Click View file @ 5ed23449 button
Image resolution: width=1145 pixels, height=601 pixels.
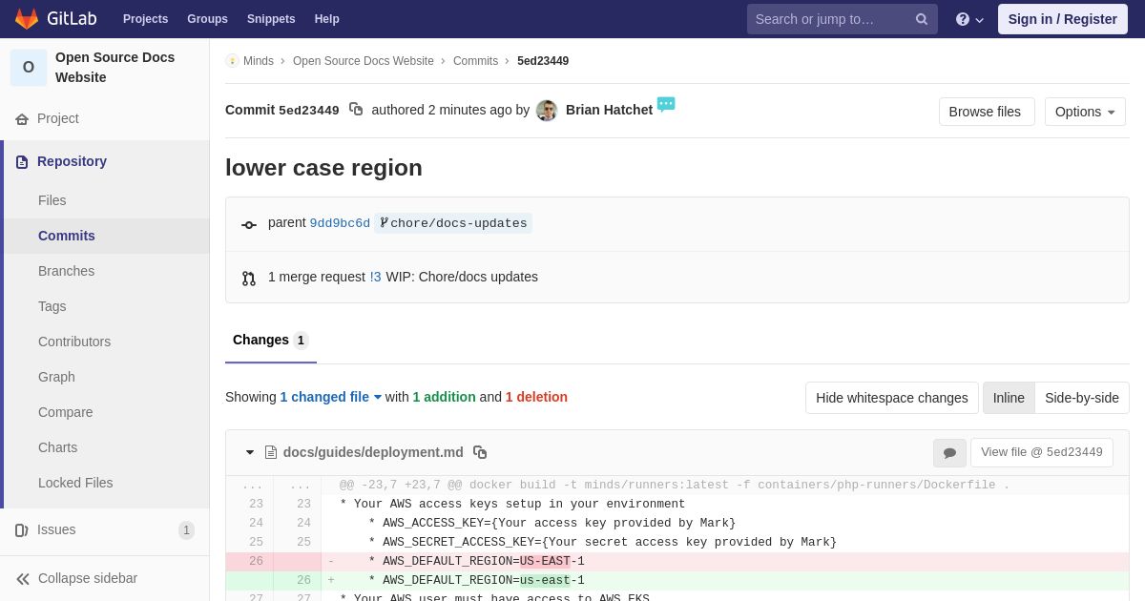[x=1042, y=452]
